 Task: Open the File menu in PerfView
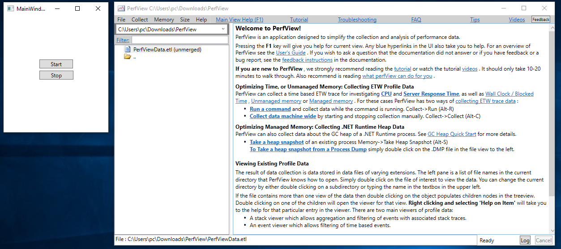pos(121,20)
